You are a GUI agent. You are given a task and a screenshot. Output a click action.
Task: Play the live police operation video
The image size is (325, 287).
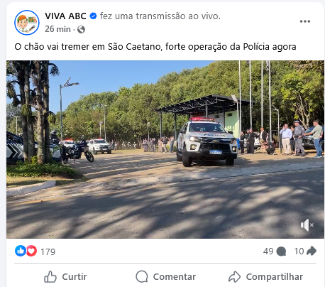[165, 149]
